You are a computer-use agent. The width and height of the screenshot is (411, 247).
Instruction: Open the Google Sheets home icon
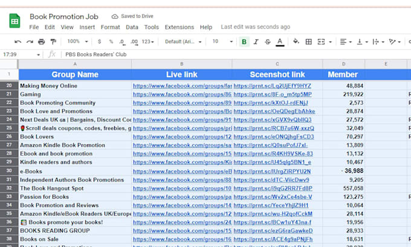15,21
